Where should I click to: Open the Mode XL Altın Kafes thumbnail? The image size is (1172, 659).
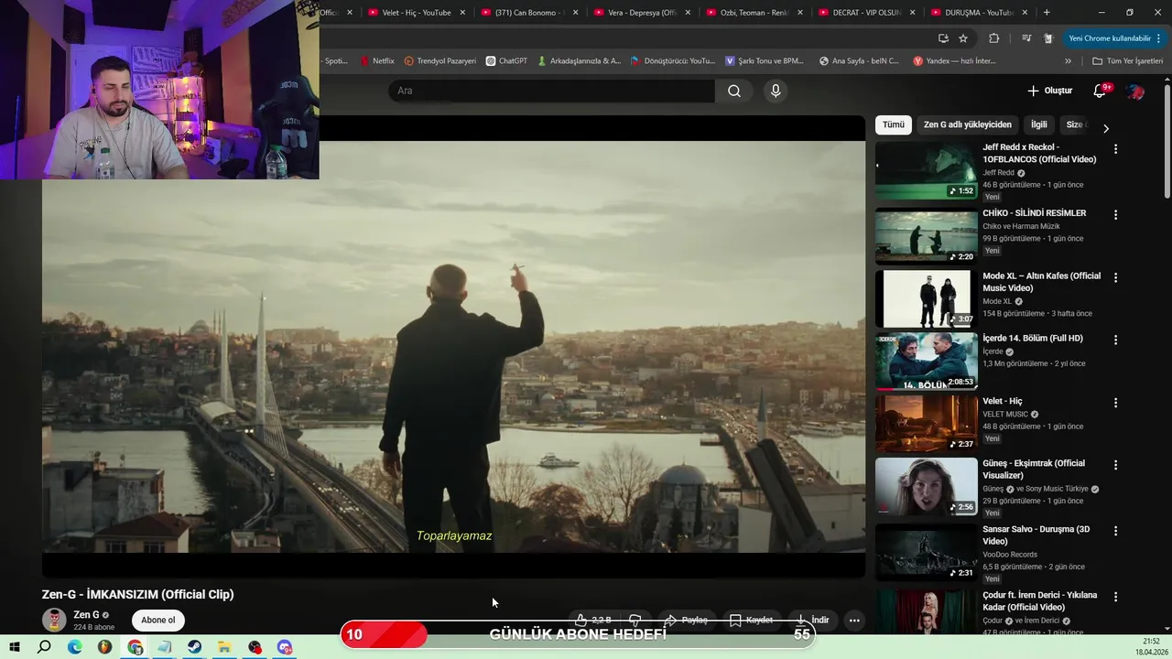[926, 298]
